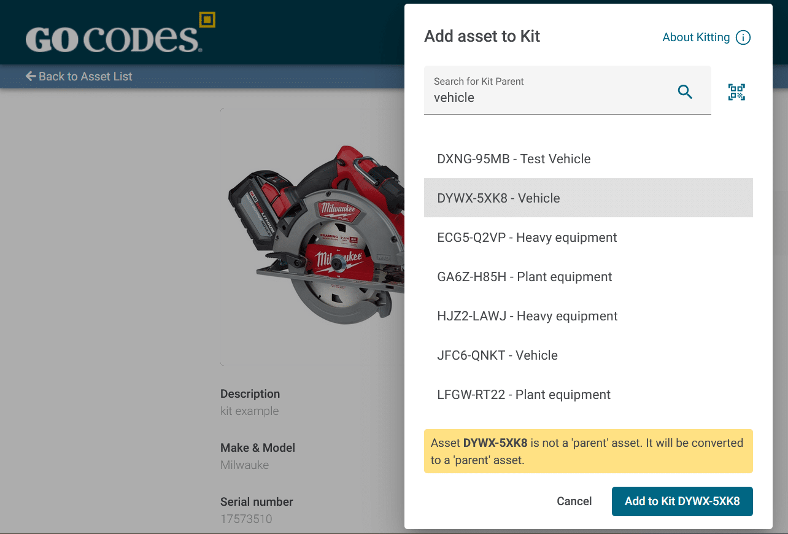Screen dimensions: 788x534
Task: Select LFGW-RT22 - Plant equipment
Action: [x=523, y=395]
